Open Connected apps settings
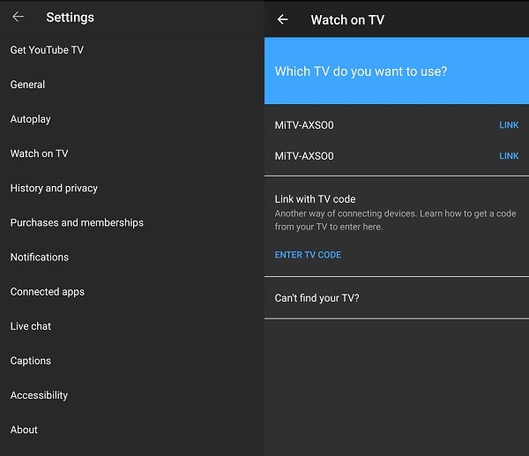 (x=132, y=292)
